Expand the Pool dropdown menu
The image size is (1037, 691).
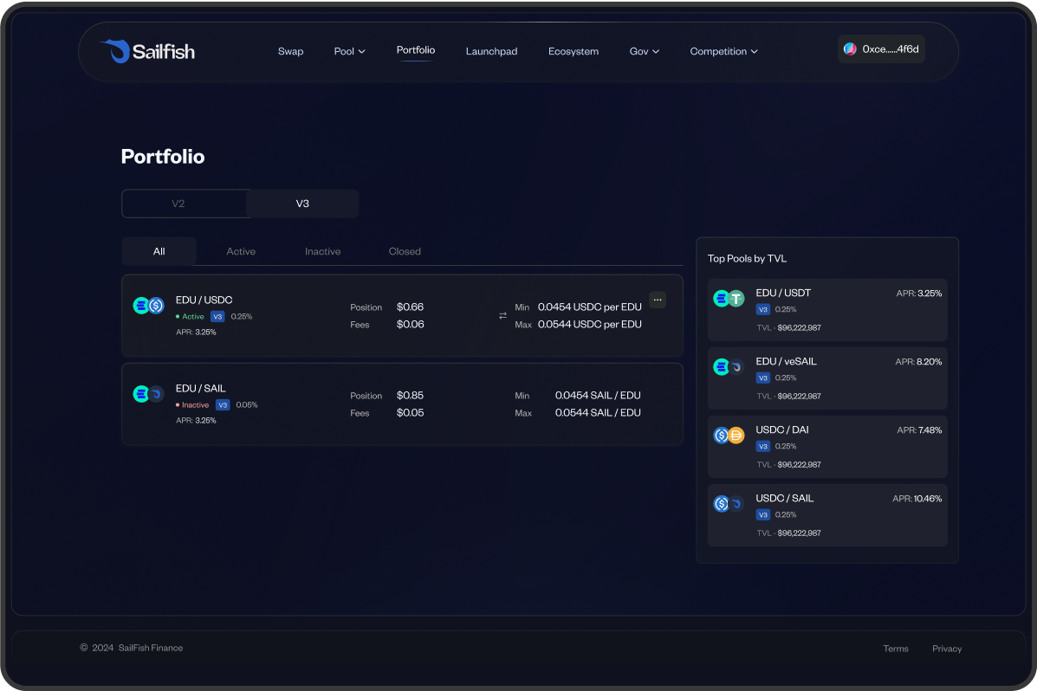coord(349,52)
